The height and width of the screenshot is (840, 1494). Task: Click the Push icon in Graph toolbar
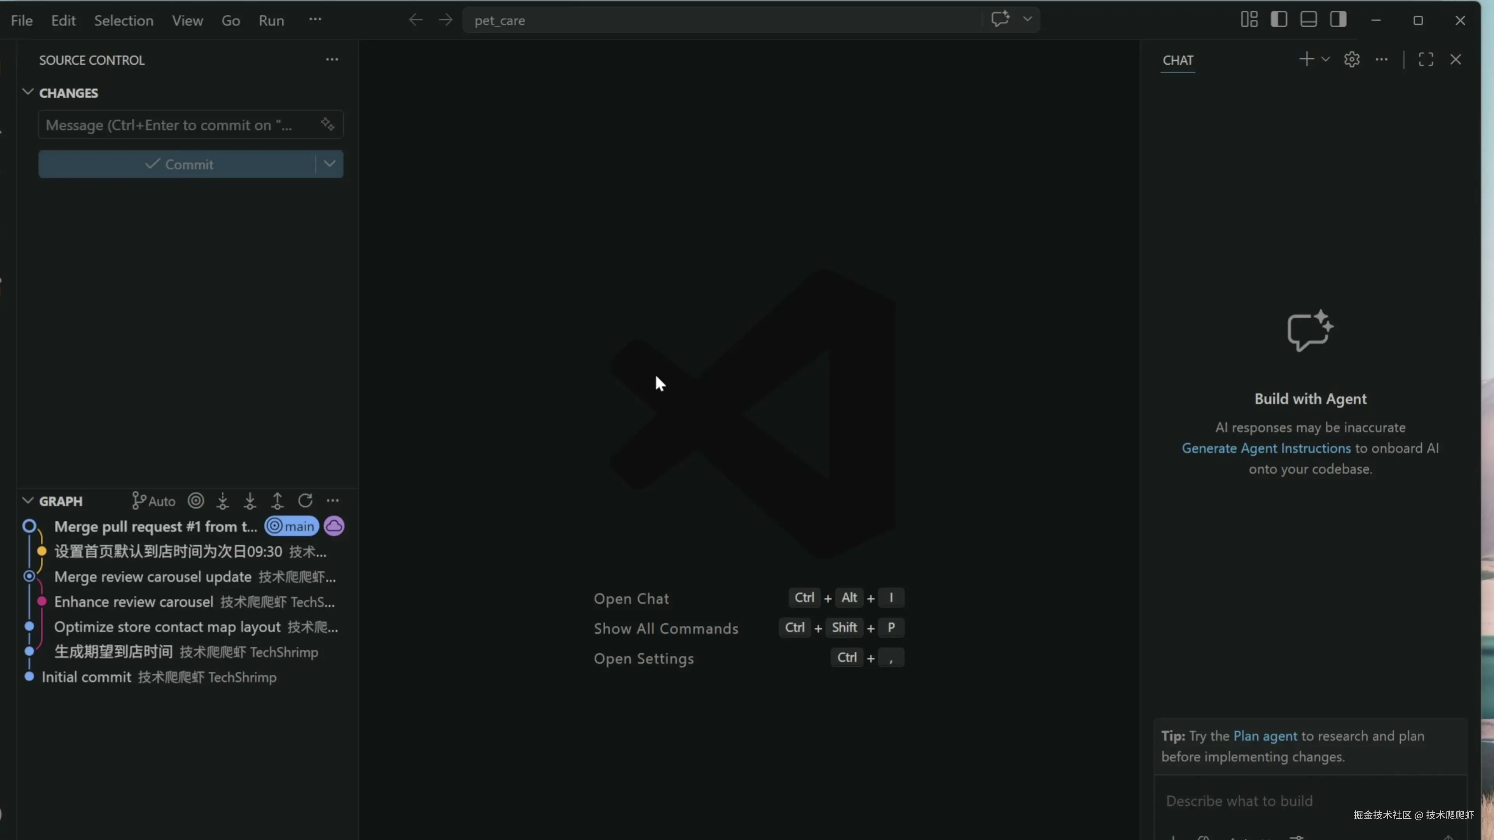coord(277,501)
